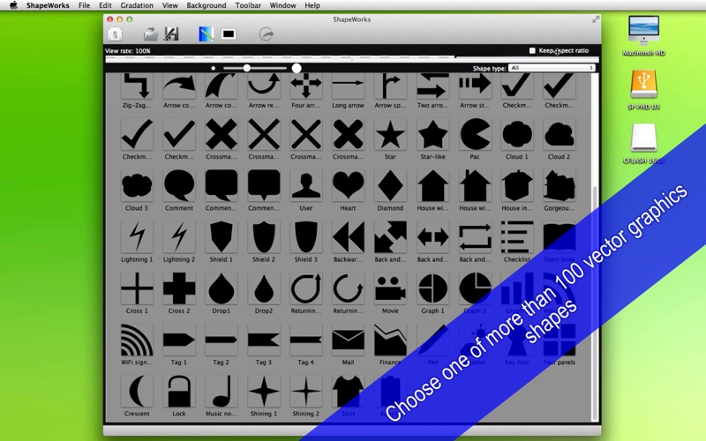The width and height of the screenshot is (706, 441).
Task: Enable the Keep aspect ratio checkbox
Action: click(x=532, y=50)
